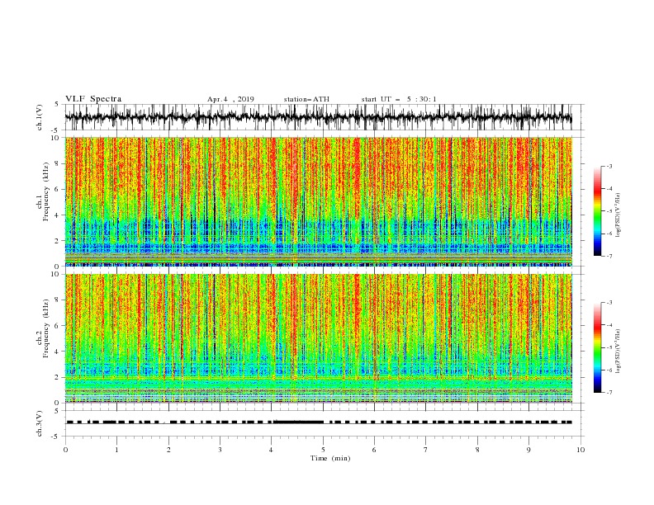Click the lower colorbar 'log(PSD)(V²/Hz)' label

(x=619, y=352)
